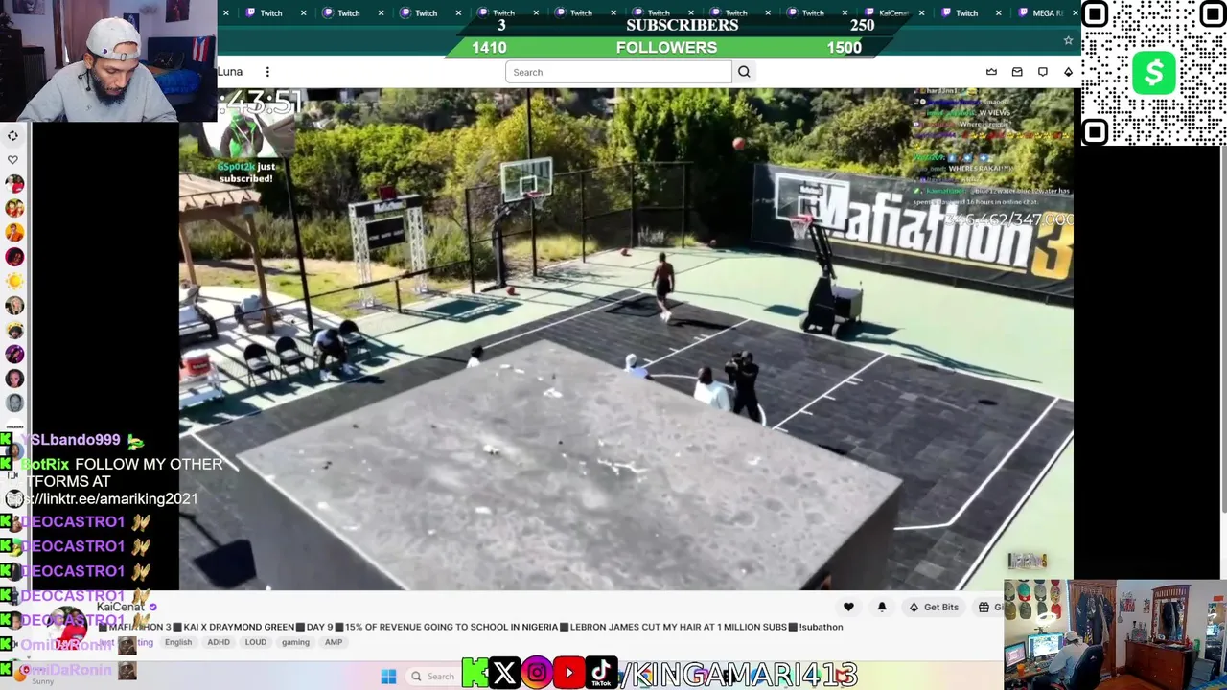Toggle stream notifications bell
This screenshot has height=690, width=1227.
[882, 607]
